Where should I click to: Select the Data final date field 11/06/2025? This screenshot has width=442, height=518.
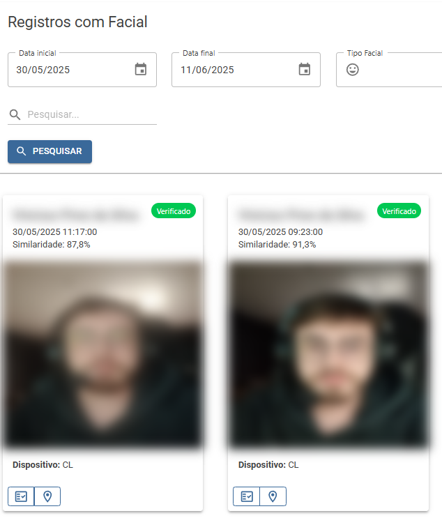pyautogui.click(x=246, y=70)
